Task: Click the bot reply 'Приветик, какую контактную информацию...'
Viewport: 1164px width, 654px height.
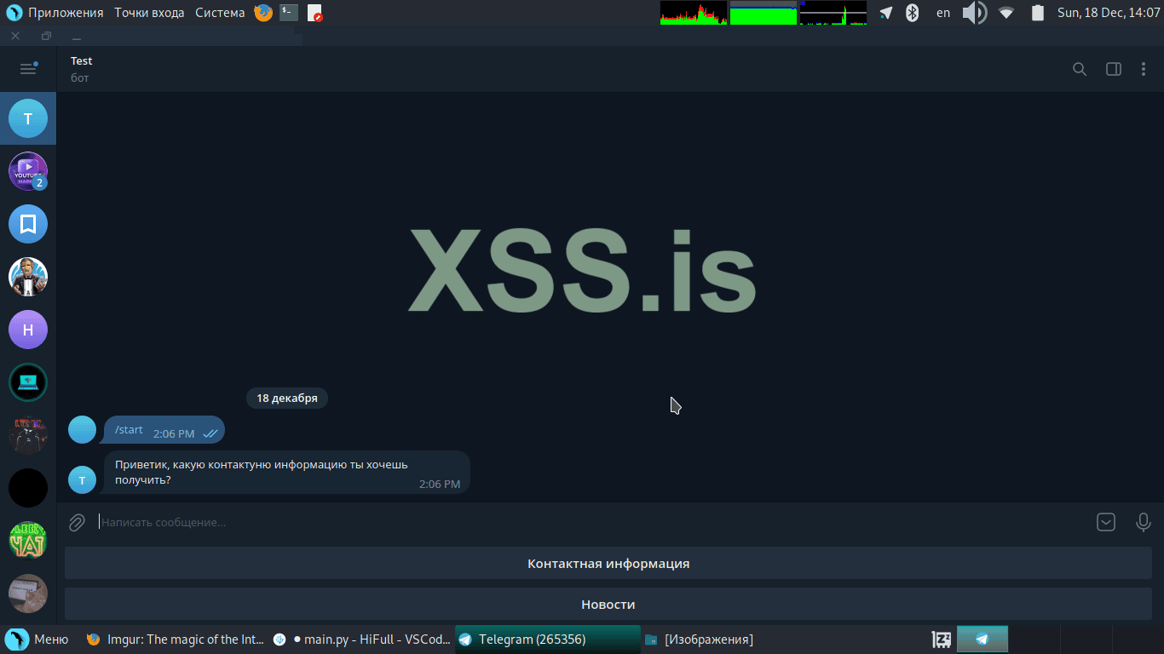Action: pyautogui.click(x=287, y=472)
